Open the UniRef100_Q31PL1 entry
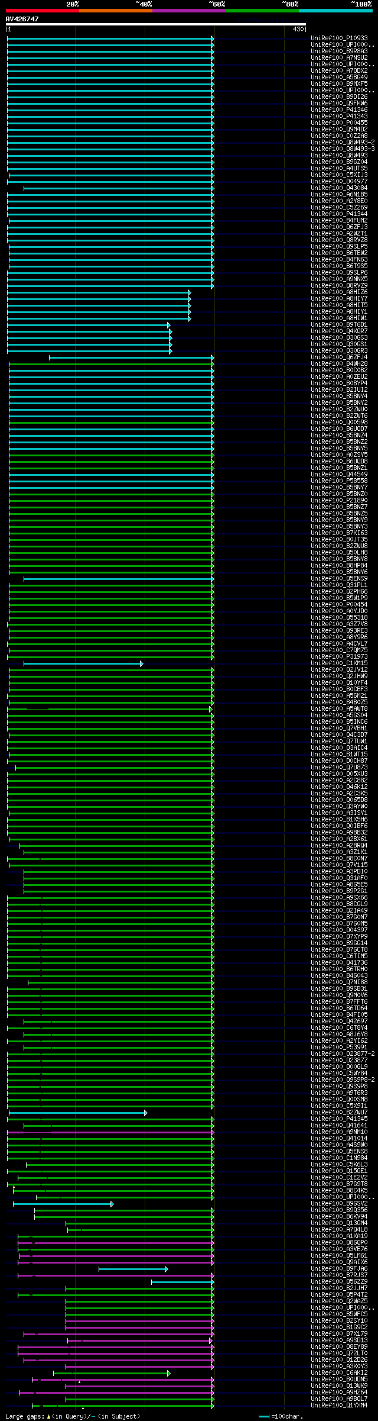Viewport: 378px width, 1421px height. pos(339,585)
